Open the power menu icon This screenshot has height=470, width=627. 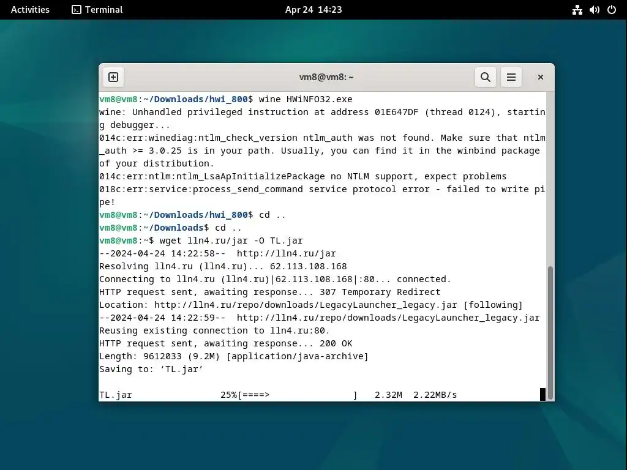(612, 10)
